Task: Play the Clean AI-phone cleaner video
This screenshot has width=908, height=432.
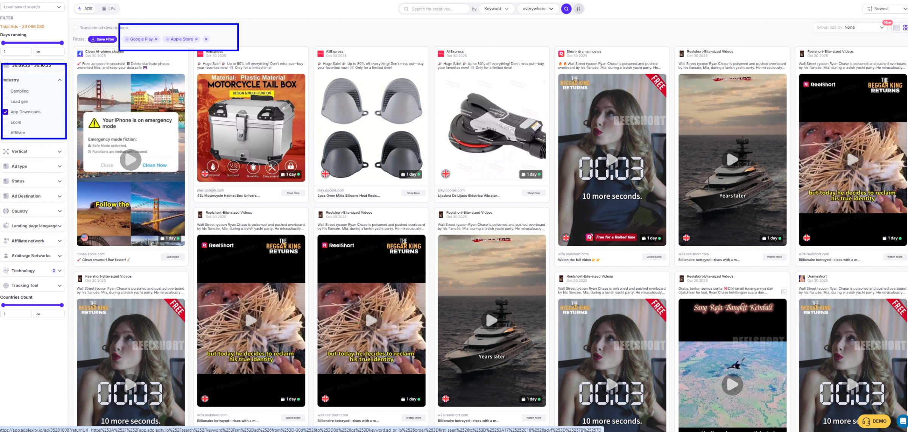Action: coord(131,160)
